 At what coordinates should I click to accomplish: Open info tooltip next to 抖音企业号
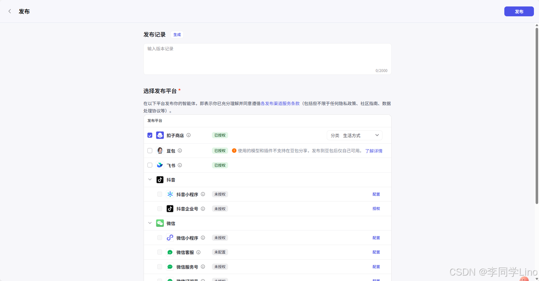point(203,209)
